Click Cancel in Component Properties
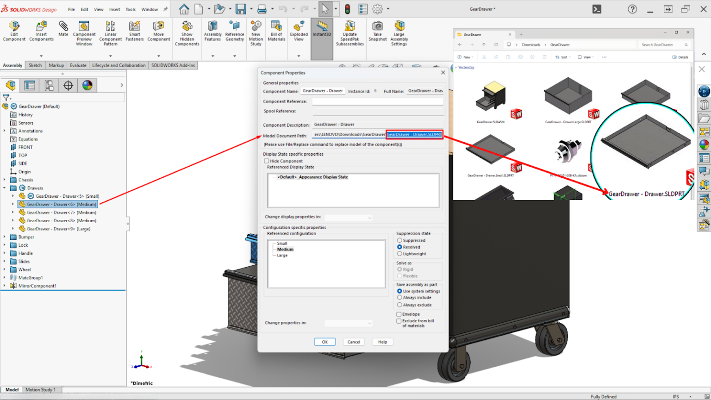The width and height of the screenshot is (711, 400). [x=354, y=342]
